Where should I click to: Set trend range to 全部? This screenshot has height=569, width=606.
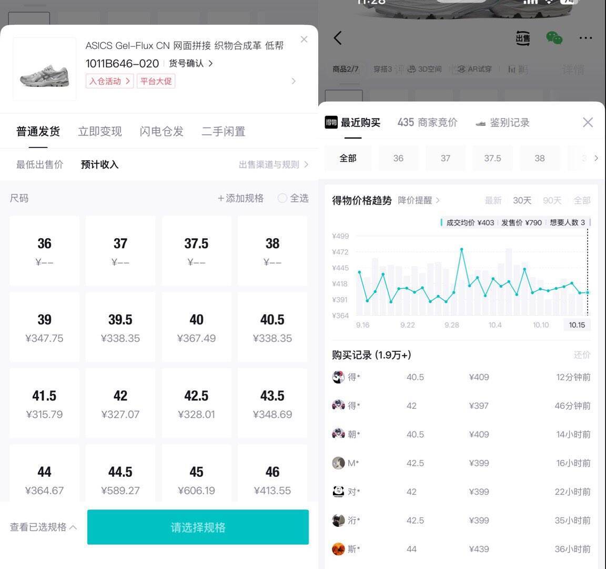[x=582, y=200]
